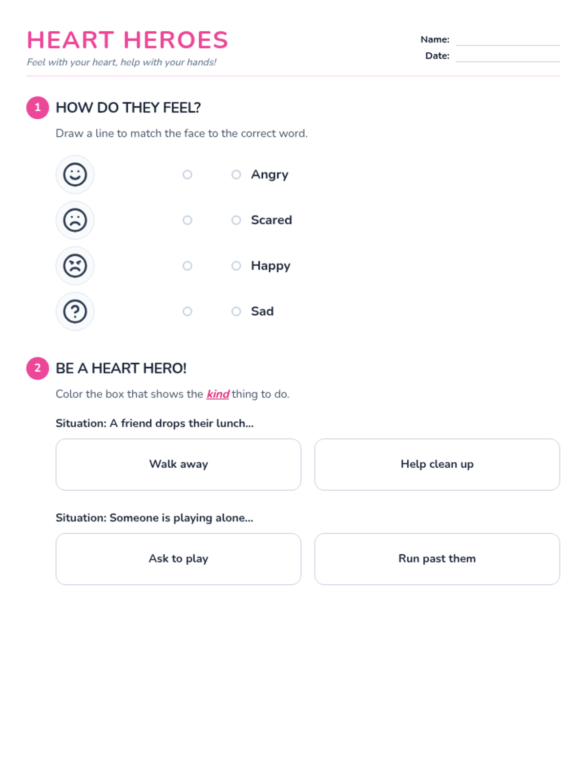Click the pink number 1 badge
Viewport: 586px width, 782px height.
click(x=38, y=108)
